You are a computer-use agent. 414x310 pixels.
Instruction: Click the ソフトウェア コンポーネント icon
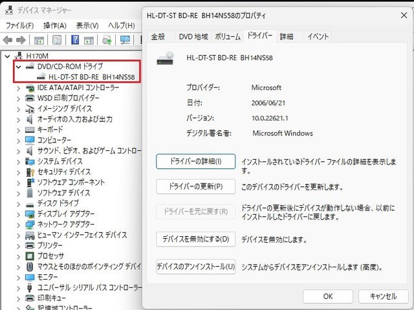point(30,183)
